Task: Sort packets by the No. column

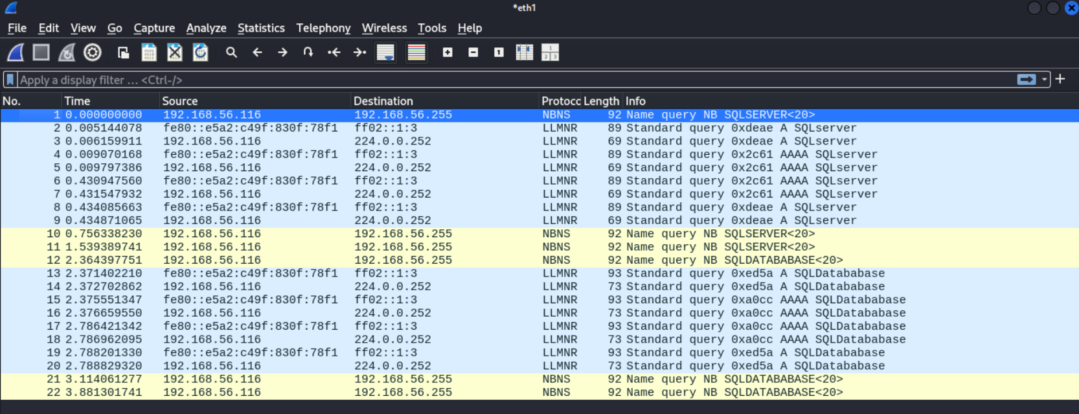Action: 30,101
